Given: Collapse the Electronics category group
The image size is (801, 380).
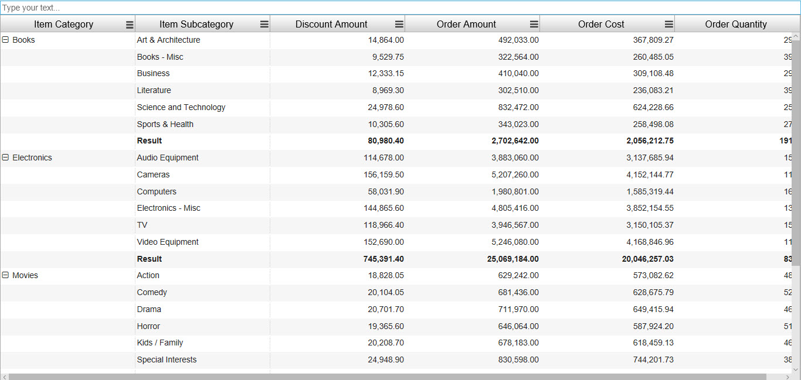Looking at the screenshot, I should click(6, 158).
